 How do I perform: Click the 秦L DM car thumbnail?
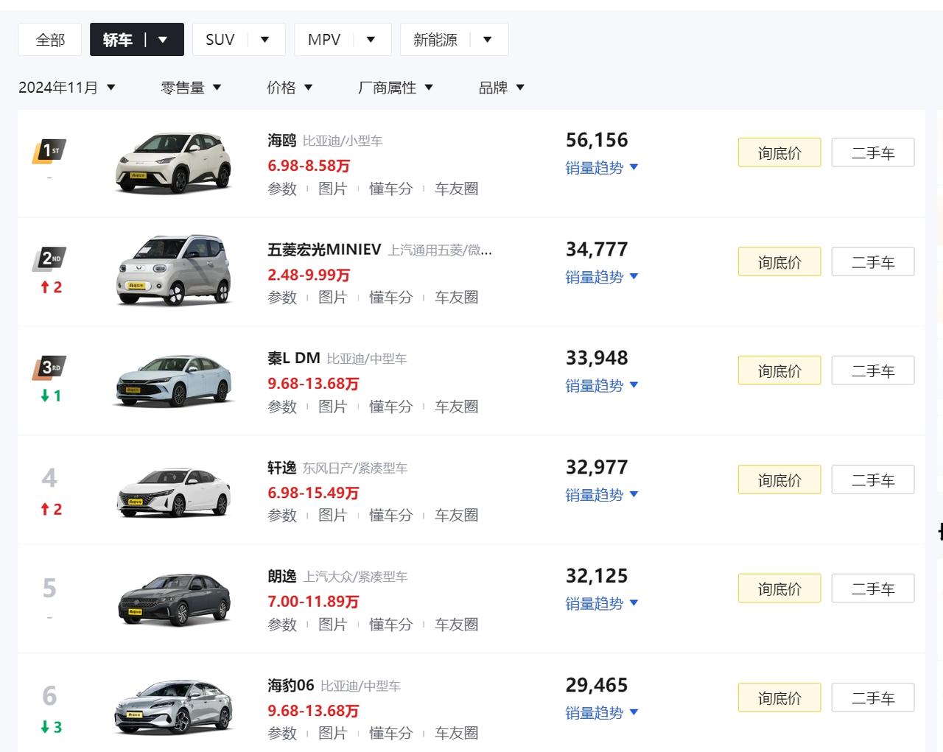[175, 381]
